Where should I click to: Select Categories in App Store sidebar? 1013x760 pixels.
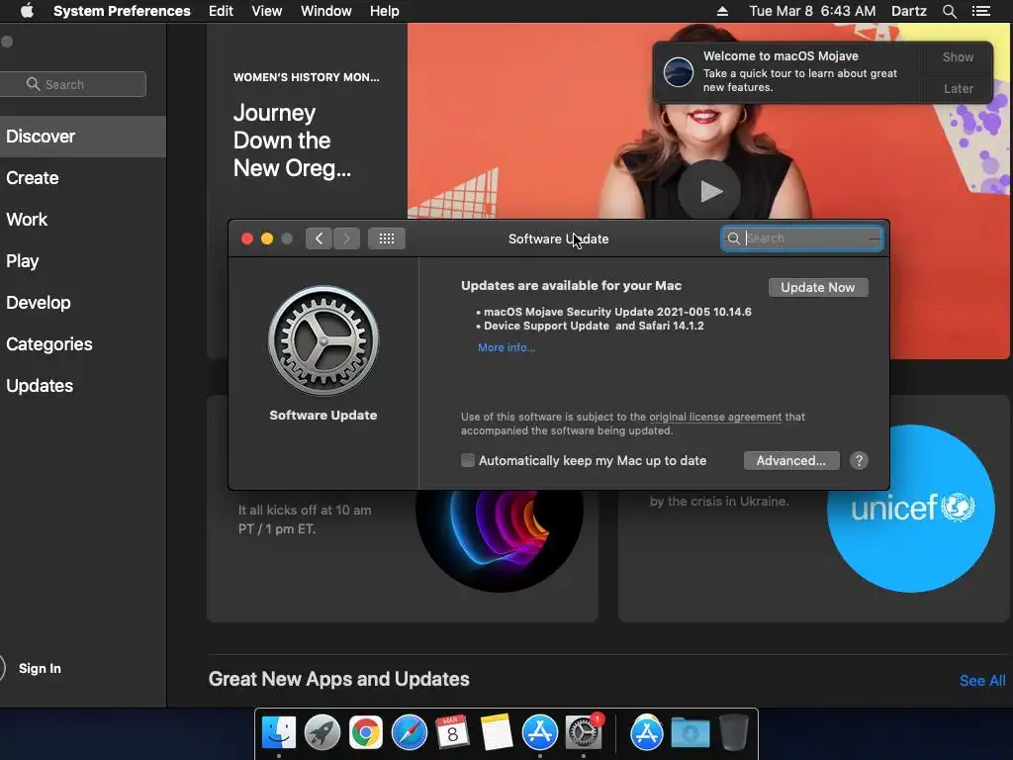(83, 343)
